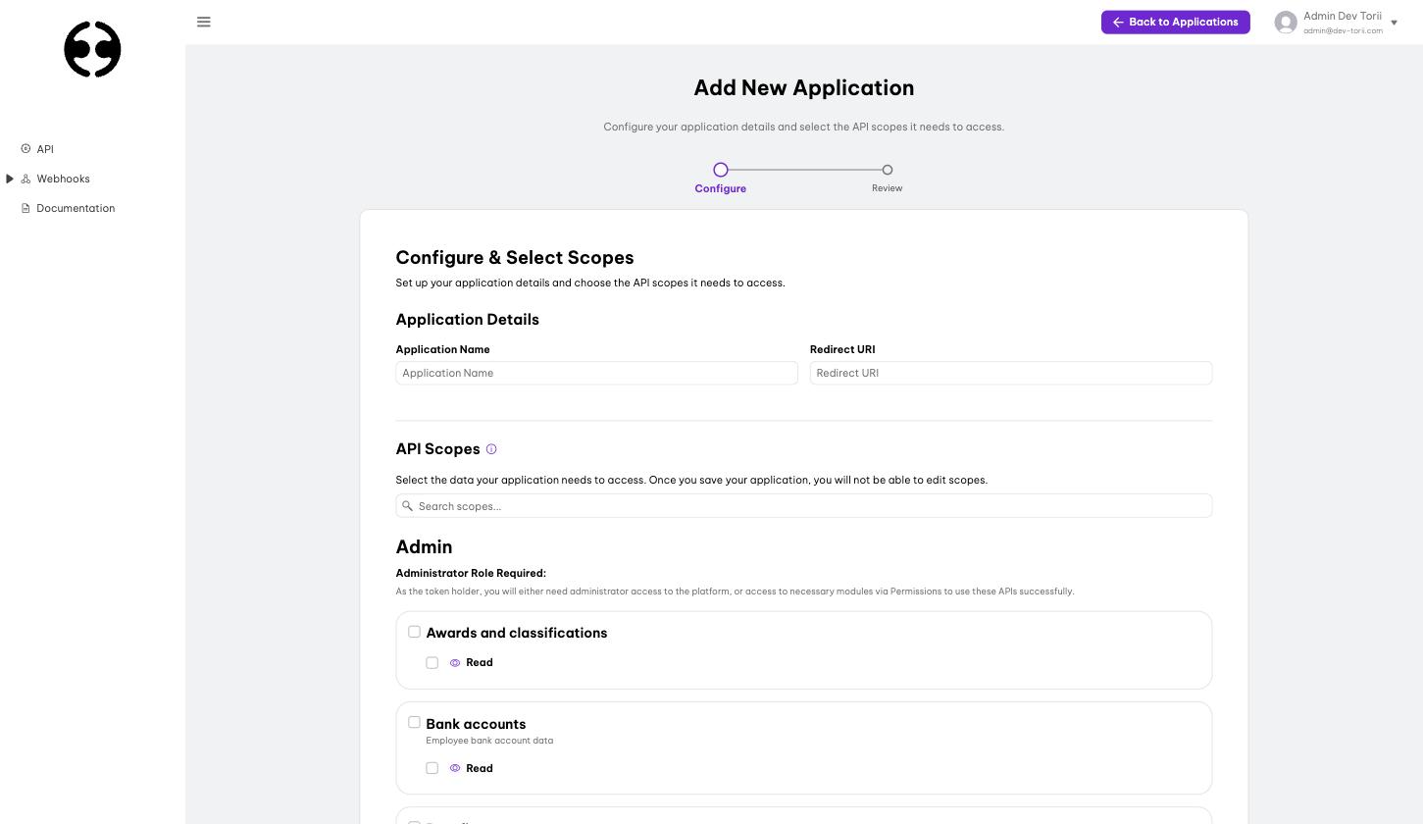Toggle Awards and classifications checkbox
The image size is (1423, 824).
point(414,632)
